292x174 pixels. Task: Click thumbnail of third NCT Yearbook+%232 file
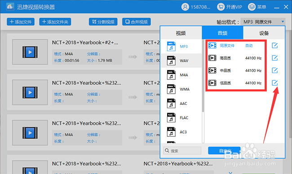tap(30, 133)
